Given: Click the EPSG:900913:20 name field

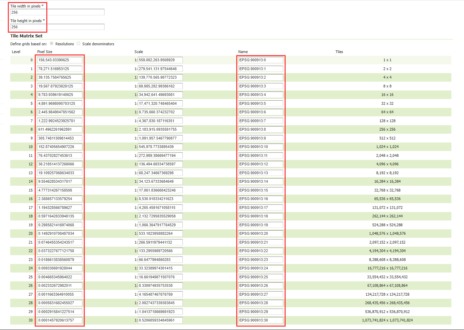Looking at the screenshot, I should (260, 233).
